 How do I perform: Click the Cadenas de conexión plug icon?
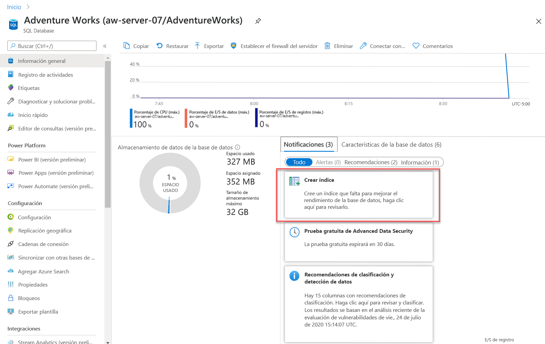click(11, 244)
